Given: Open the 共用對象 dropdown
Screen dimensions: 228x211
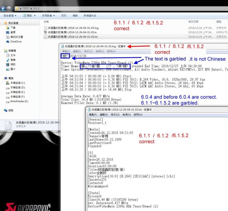Looking at the screenshot, I should click(48, 15).
